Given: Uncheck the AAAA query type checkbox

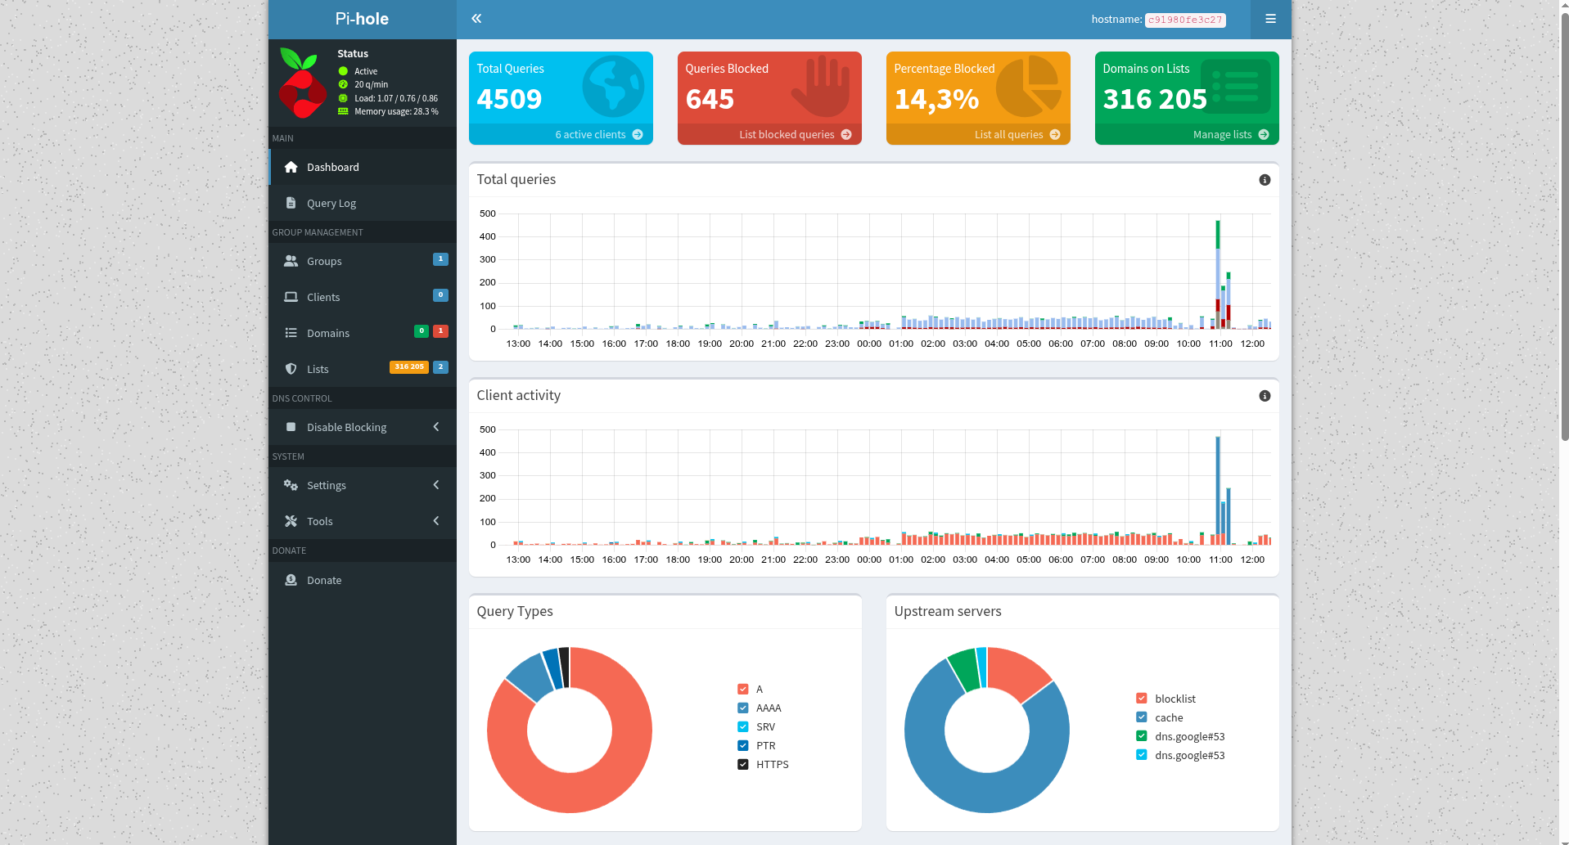Looking at the screenshot, I should click(x=743, y=708).
